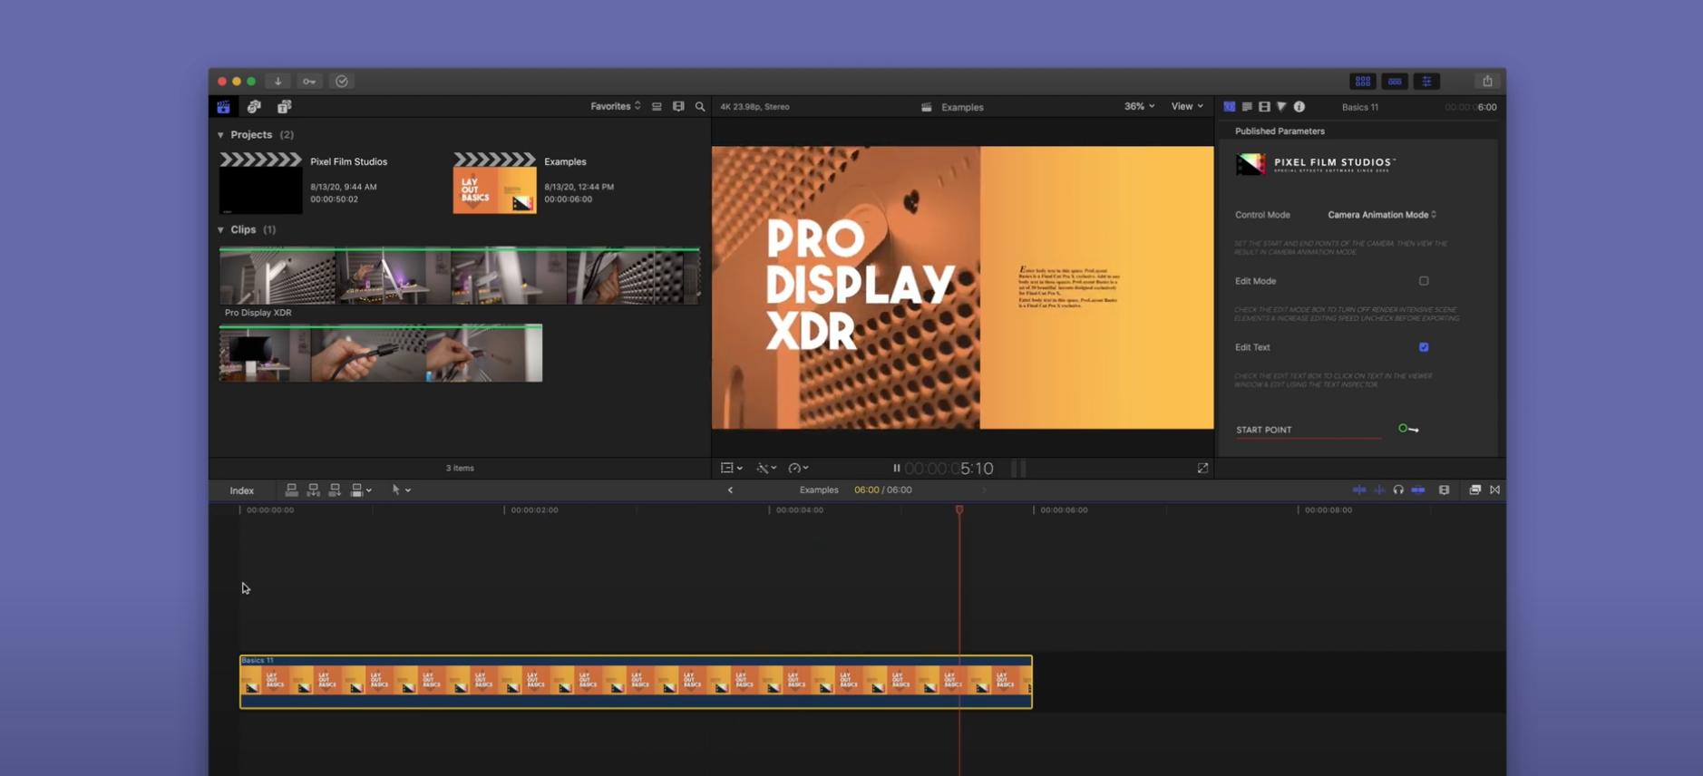Click the timeline Index button
1703x776 pixels.
(242, 490)
